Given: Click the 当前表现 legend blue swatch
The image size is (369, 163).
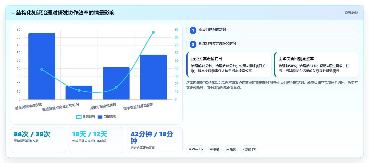Looking at the screenshot, I should pyautogui.click(x=100, y=117).
